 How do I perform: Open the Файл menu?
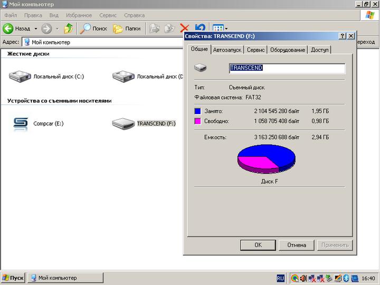tap(11, 15)
